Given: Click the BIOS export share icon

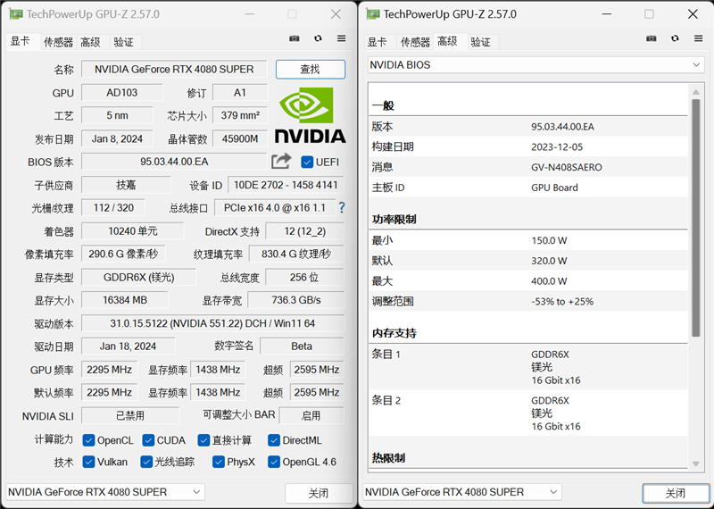Looking at the screenshot, I should (281, 161).
